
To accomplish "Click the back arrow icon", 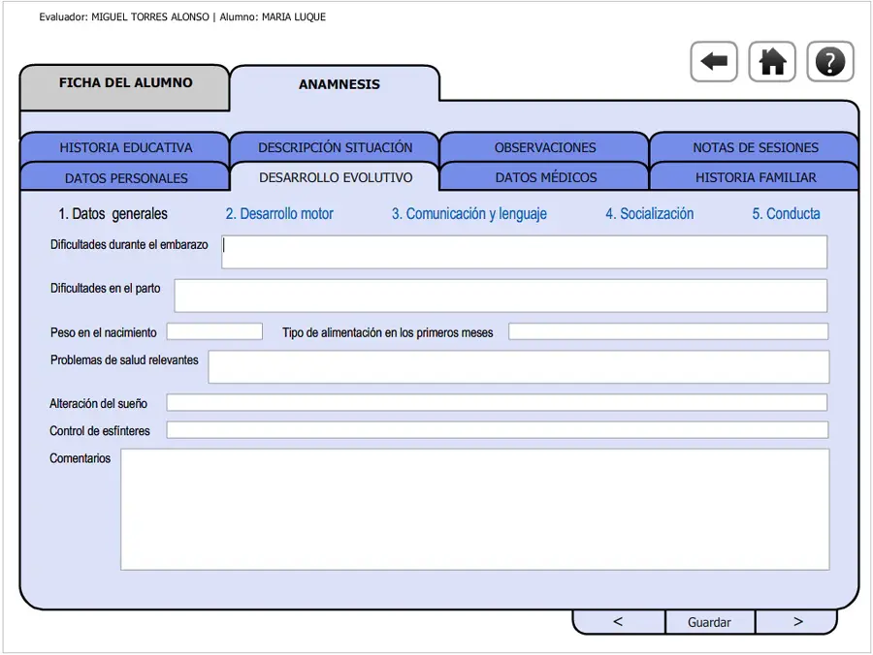I will pyautogui.click(x=714, y=62).
